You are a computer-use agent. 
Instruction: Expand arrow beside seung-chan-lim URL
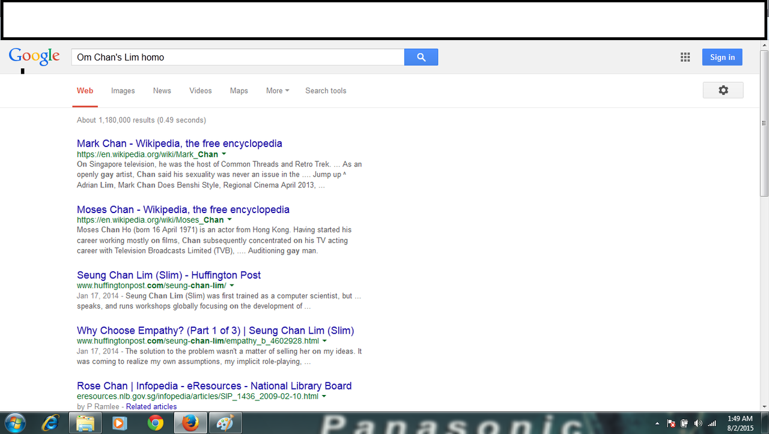232,286
